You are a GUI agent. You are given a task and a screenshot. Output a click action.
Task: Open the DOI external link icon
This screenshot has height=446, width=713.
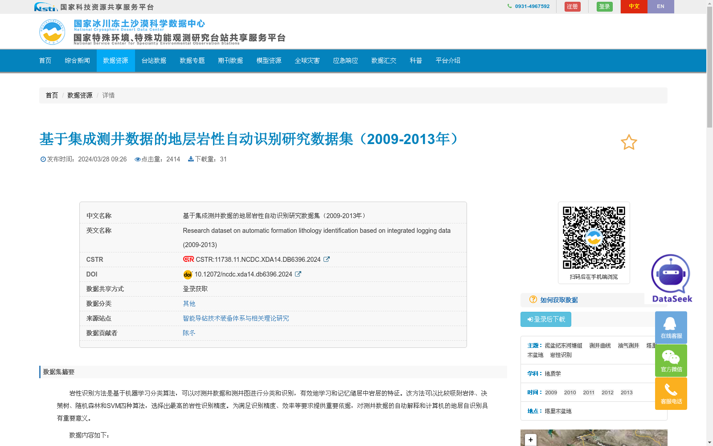(x=298, y=274)
